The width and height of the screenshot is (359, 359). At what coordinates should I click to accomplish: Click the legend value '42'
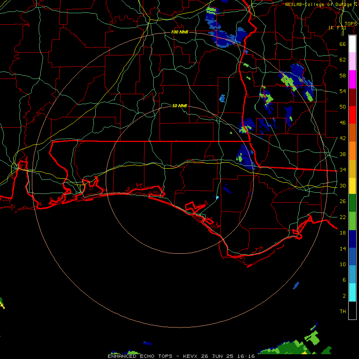tap(343, 138)
